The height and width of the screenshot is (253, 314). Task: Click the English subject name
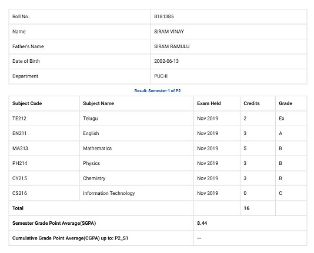(x=91, y=133)
